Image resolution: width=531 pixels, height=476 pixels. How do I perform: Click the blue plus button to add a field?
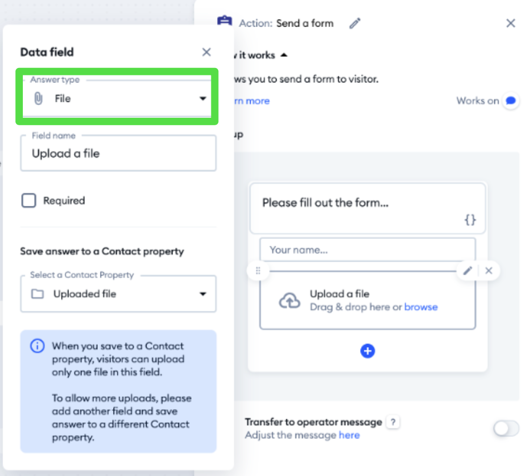click(367, 351)
